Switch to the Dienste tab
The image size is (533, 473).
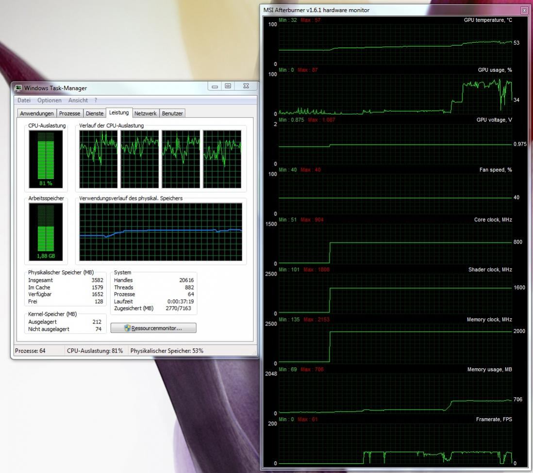click(95, 114)
